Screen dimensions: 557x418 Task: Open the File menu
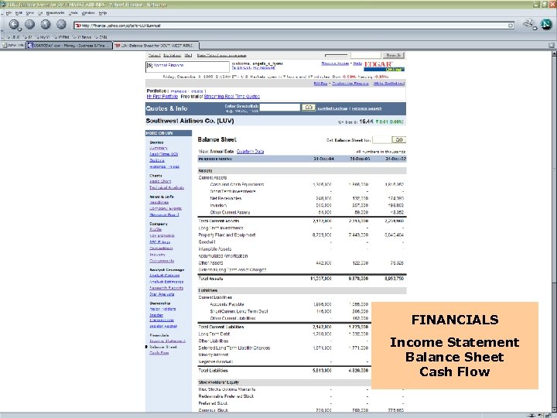pos(9,13)
